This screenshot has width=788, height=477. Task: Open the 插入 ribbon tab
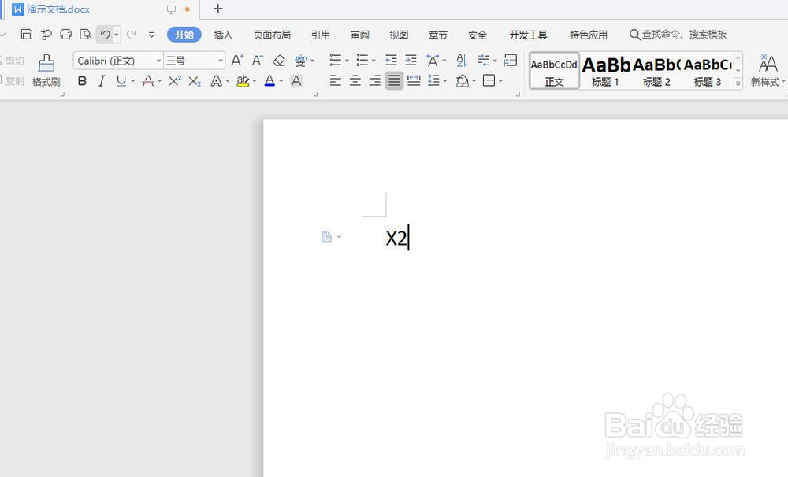coord(223,35)
